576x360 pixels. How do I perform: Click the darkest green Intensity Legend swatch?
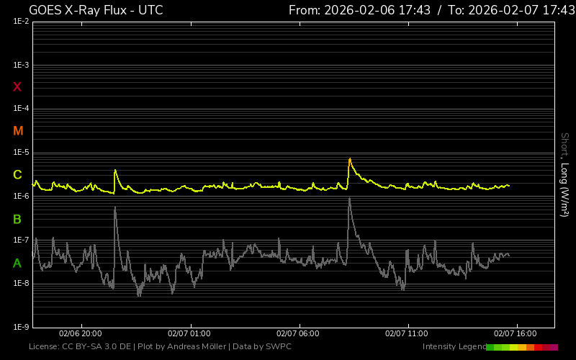490,347
